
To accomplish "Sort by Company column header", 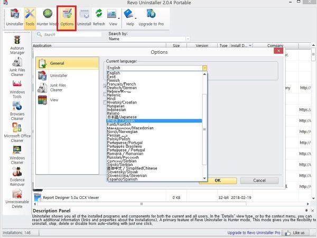I will click(275, 45).
